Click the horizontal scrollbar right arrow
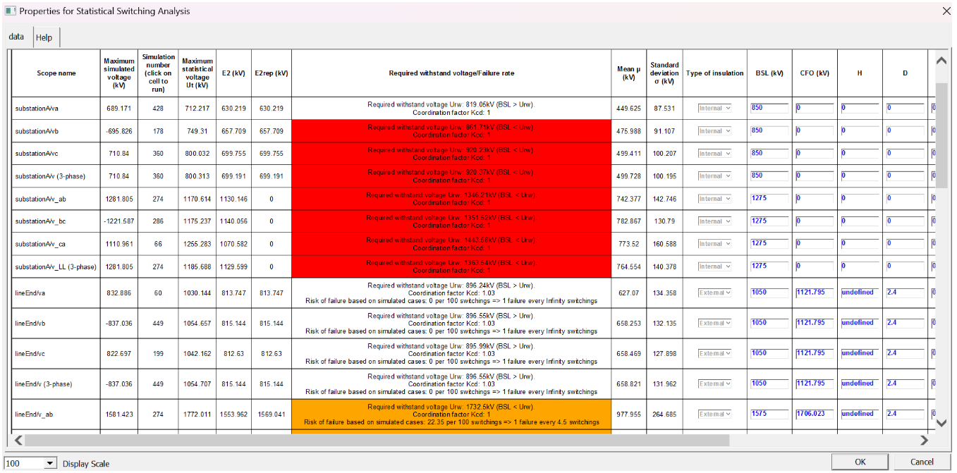The width and height of the screenshot is (957, 473). pos(925,440)
